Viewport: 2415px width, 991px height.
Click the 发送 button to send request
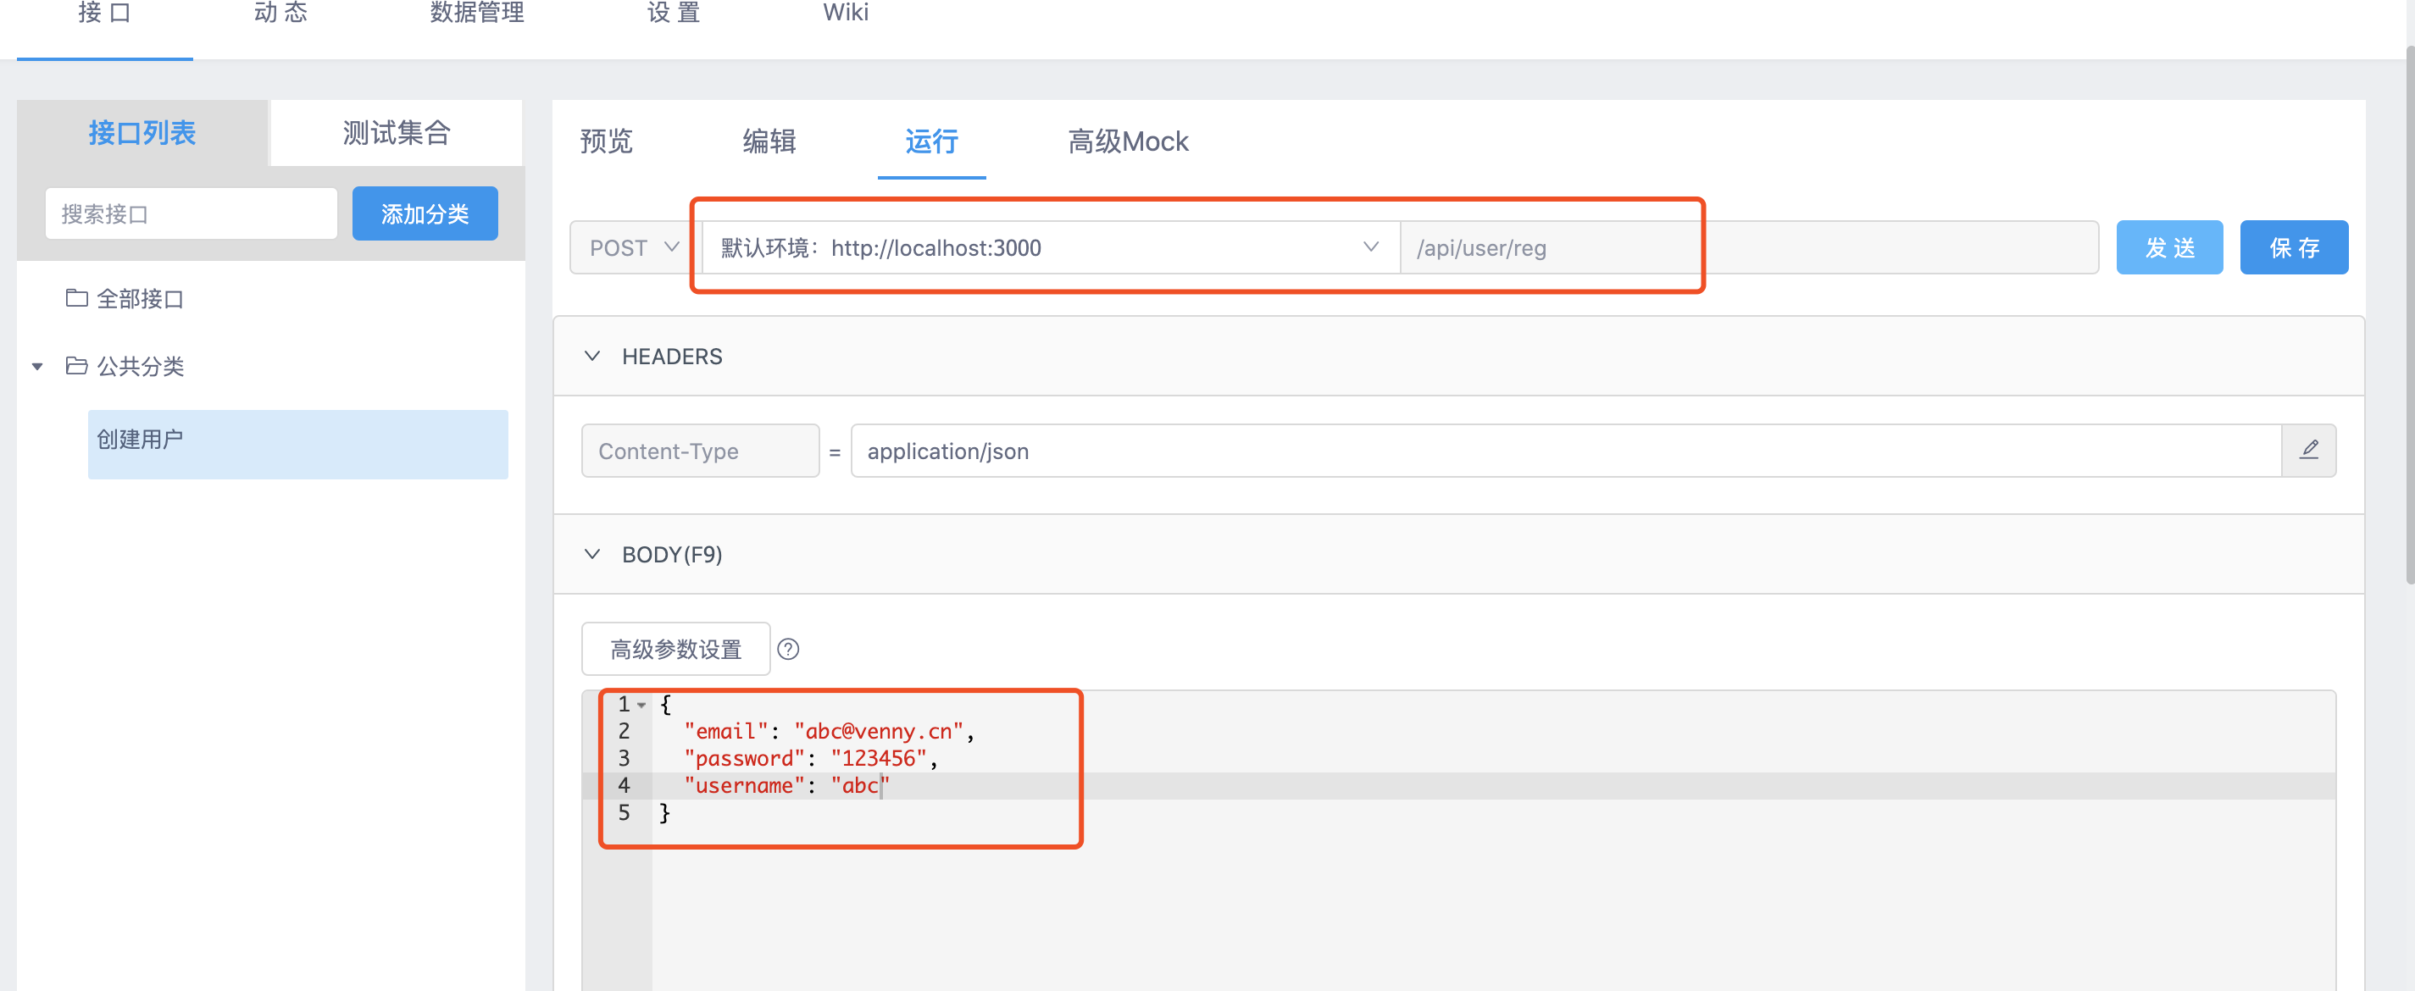(x=2169, y=247)
